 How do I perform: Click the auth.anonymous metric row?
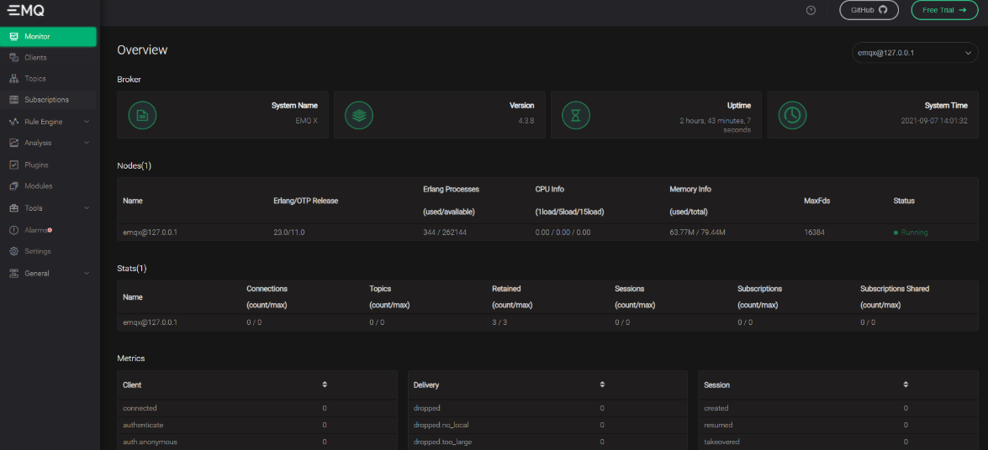[x=257, y=442]
